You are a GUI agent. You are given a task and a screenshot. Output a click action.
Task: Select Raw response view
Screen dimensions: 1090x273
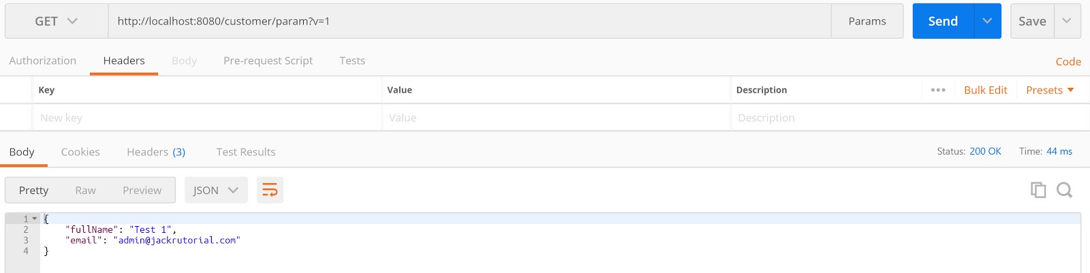click(85, 190)
